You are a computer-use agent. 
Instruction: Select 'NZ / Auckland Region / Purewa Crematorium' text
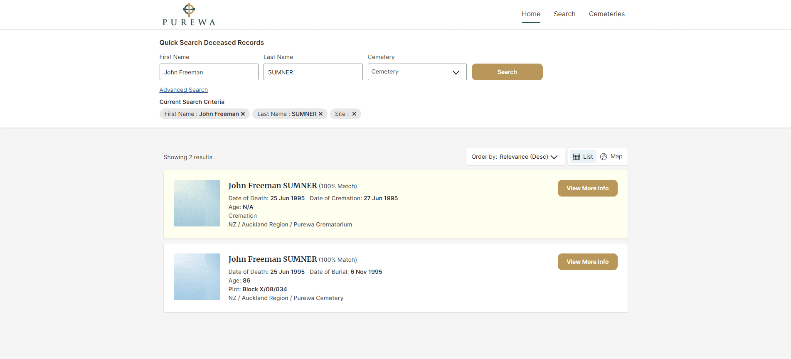[290, 224]
